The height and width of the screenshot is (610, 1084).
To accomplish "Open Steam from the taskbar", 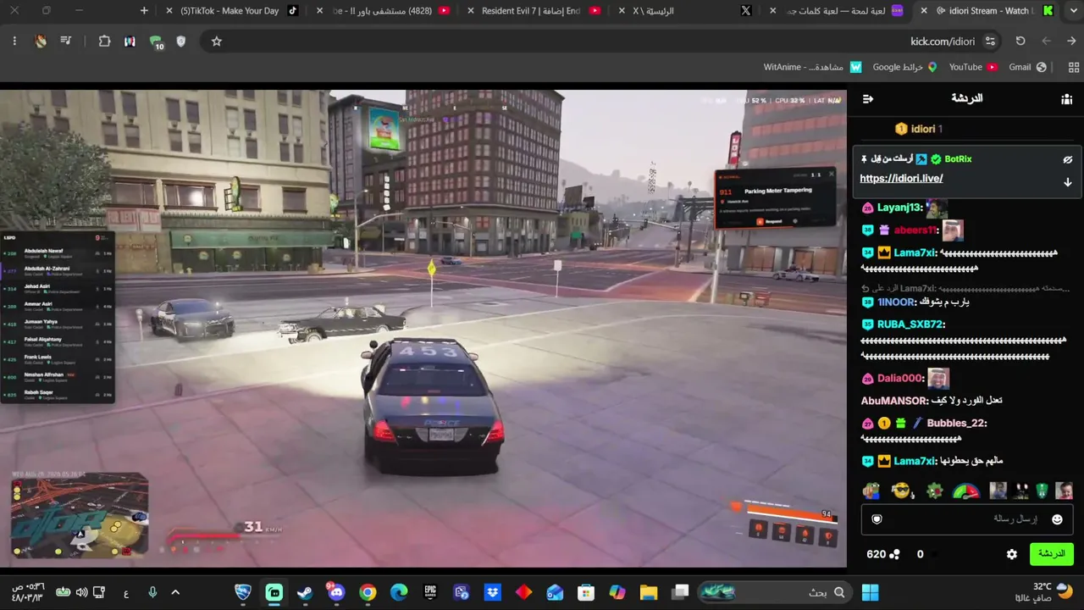I will 305,592.
